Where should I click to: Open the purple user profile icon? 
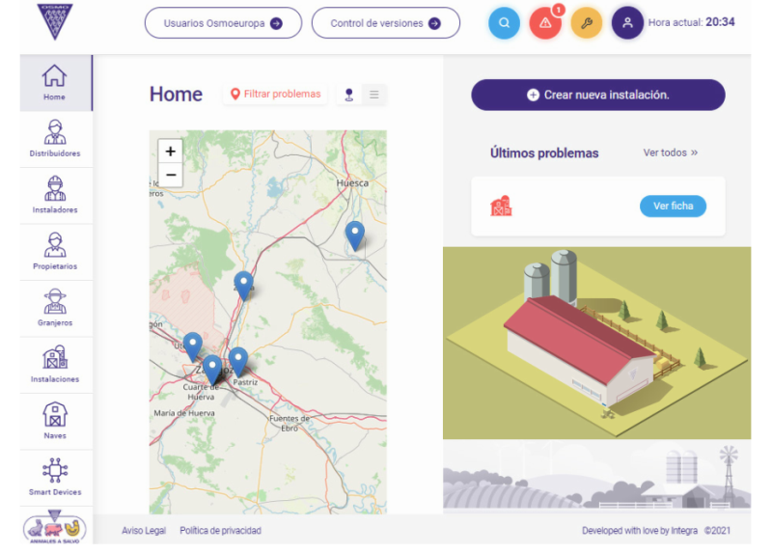coord(627,23)
